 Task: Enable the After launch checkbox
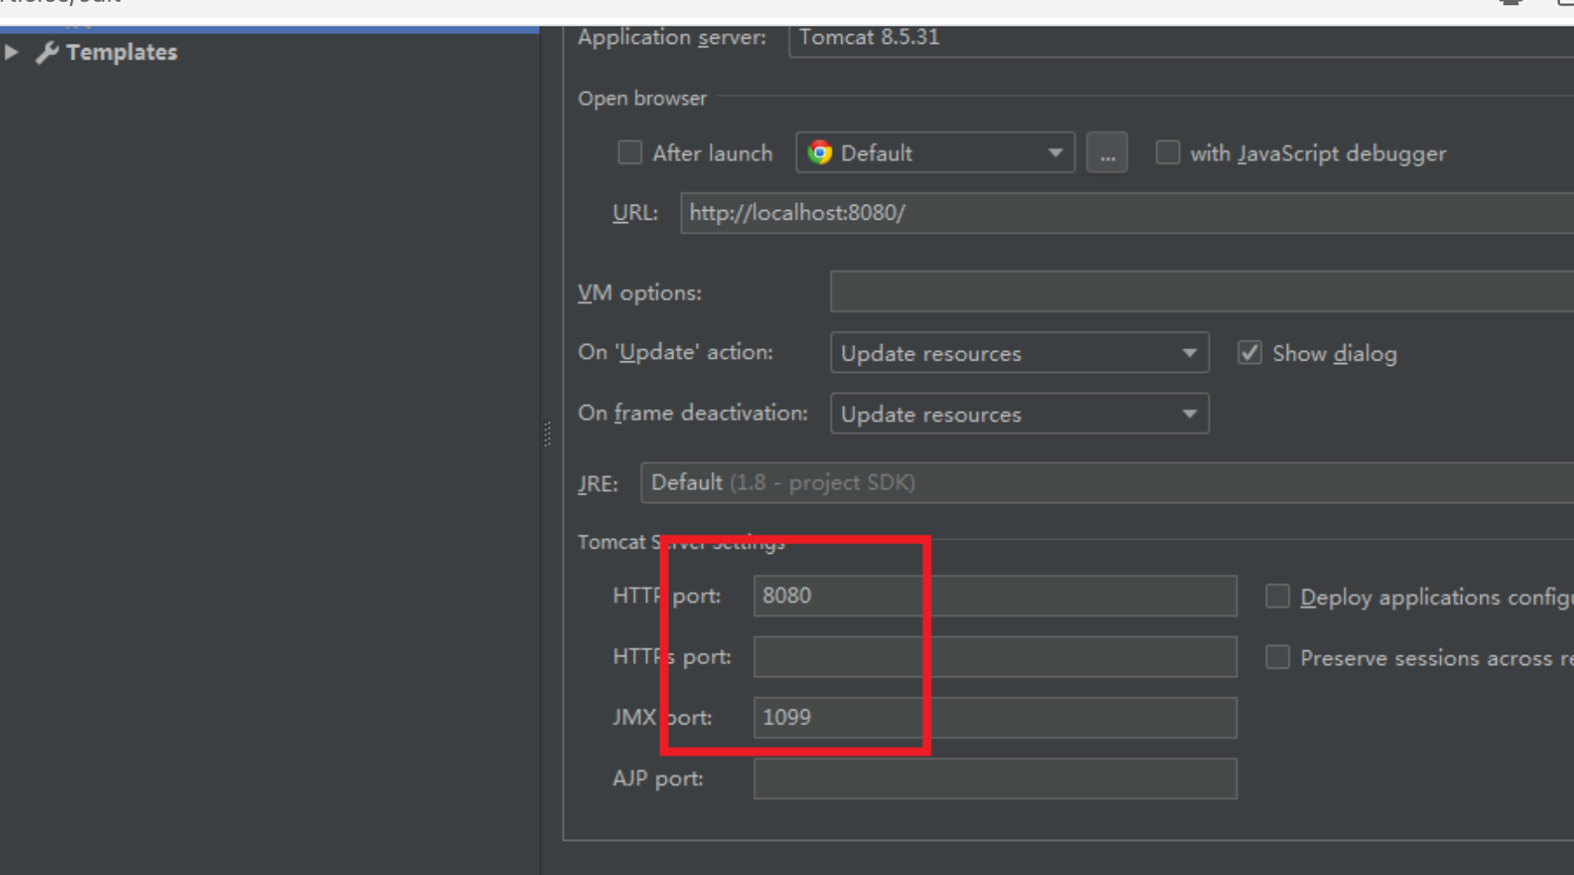point(629,153)
